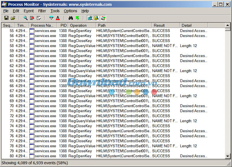This screenshot has width=232, height=167.
Task: Click the scrollbar down arrow
Action: pos(228,156)
